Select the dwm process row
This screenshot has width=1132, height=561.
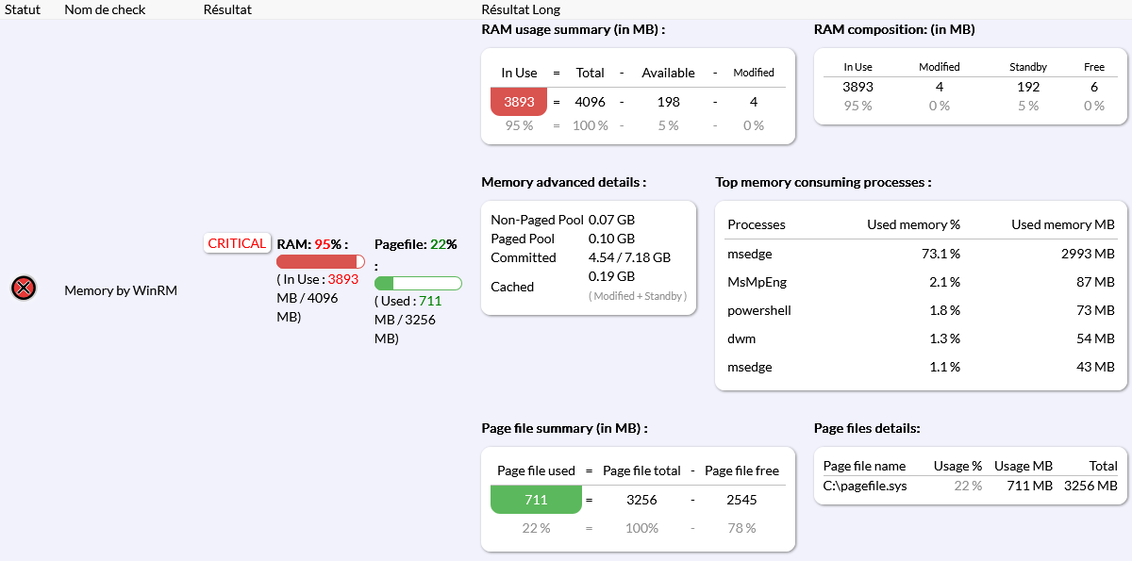pyautogui.click(x=920, y=338)
